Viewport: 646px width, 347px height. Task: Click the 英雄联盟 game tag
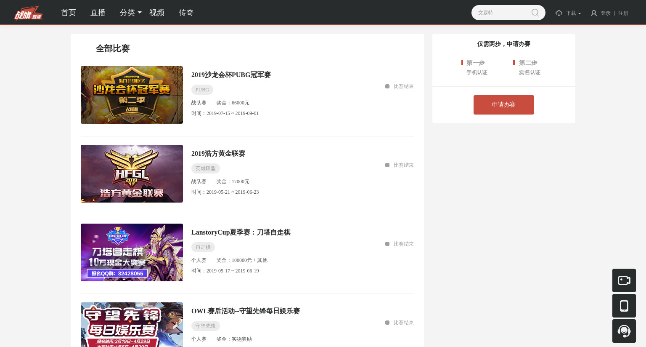tap(206, 168)
